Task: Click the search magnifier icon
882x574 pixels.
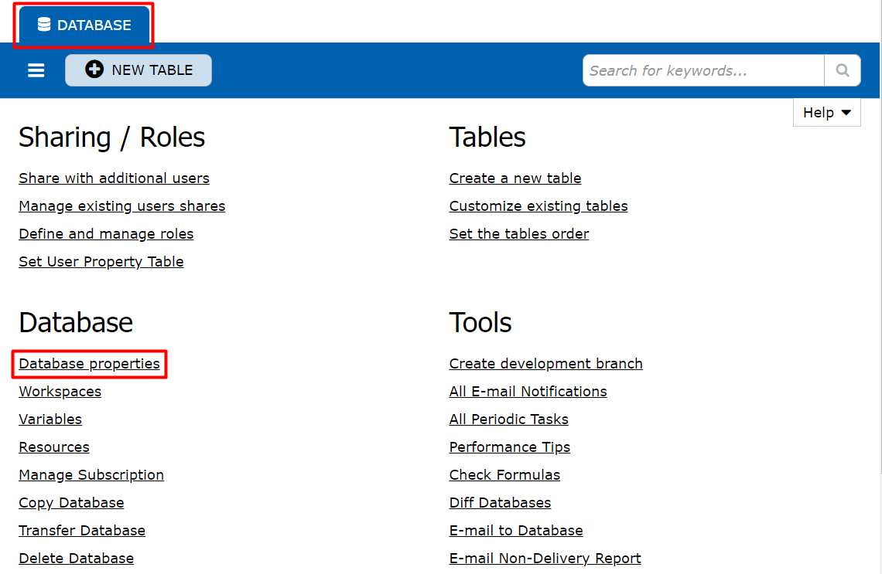Action: [x=842, y=70]
